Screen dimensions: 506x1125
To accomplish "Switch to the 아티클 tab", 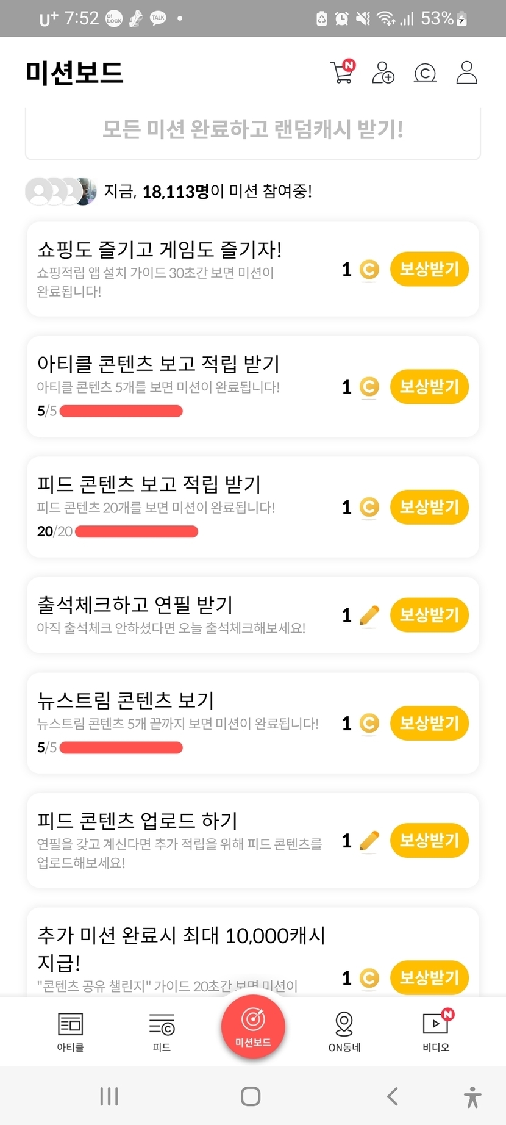I will [70, 1031].
